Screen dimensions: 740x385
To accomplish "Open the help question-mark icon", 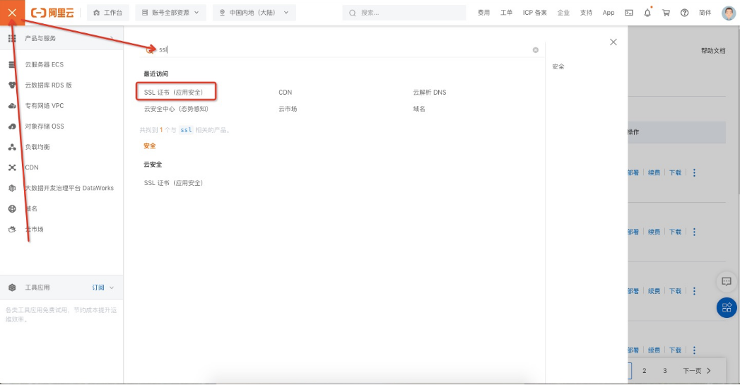I will 684,13.
